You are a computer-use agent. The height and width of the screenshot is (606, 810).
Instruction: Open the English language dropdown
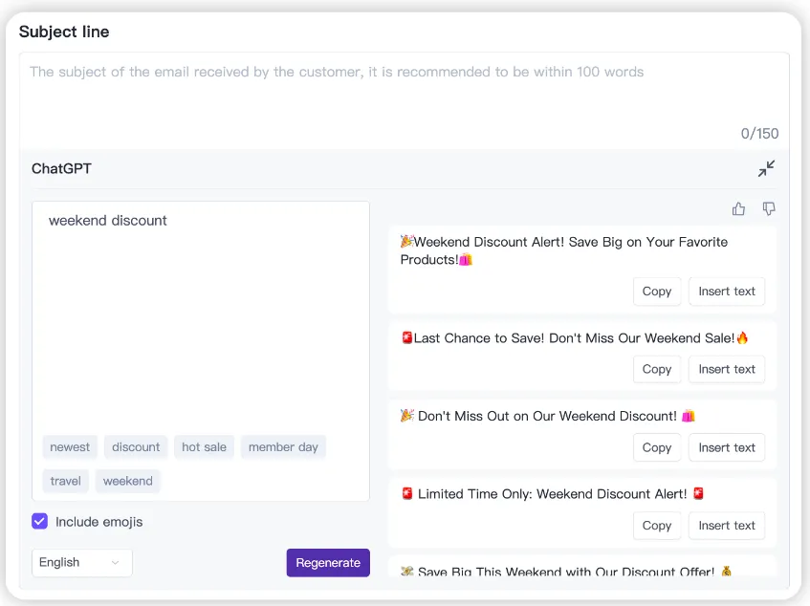point(81,562)
